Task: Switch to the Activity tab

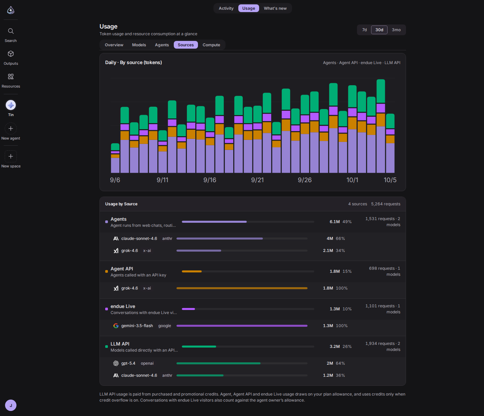Action: pyautogui.click(x=226, y=8)
